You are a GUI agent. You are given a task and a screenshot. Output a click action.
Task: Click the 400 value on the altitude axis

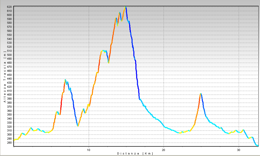10,95
